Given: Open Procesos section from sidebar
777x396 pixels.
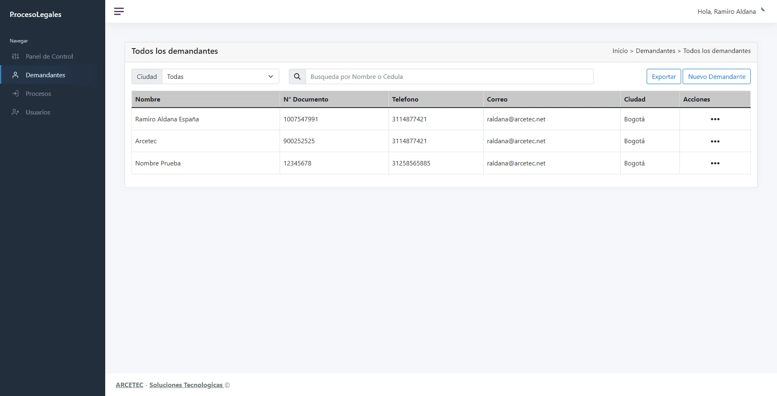Looking at the screenshot, I should tap(38, 93).
